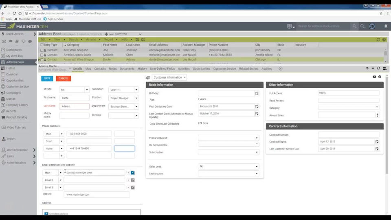
Task: Reload the browser page
Action: point(14,13)
